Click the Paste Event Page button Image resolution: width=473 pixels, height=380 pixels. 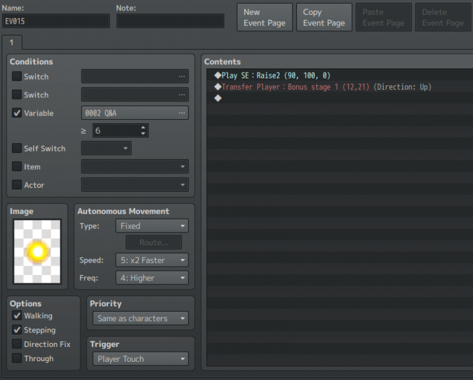click(383, 18)
